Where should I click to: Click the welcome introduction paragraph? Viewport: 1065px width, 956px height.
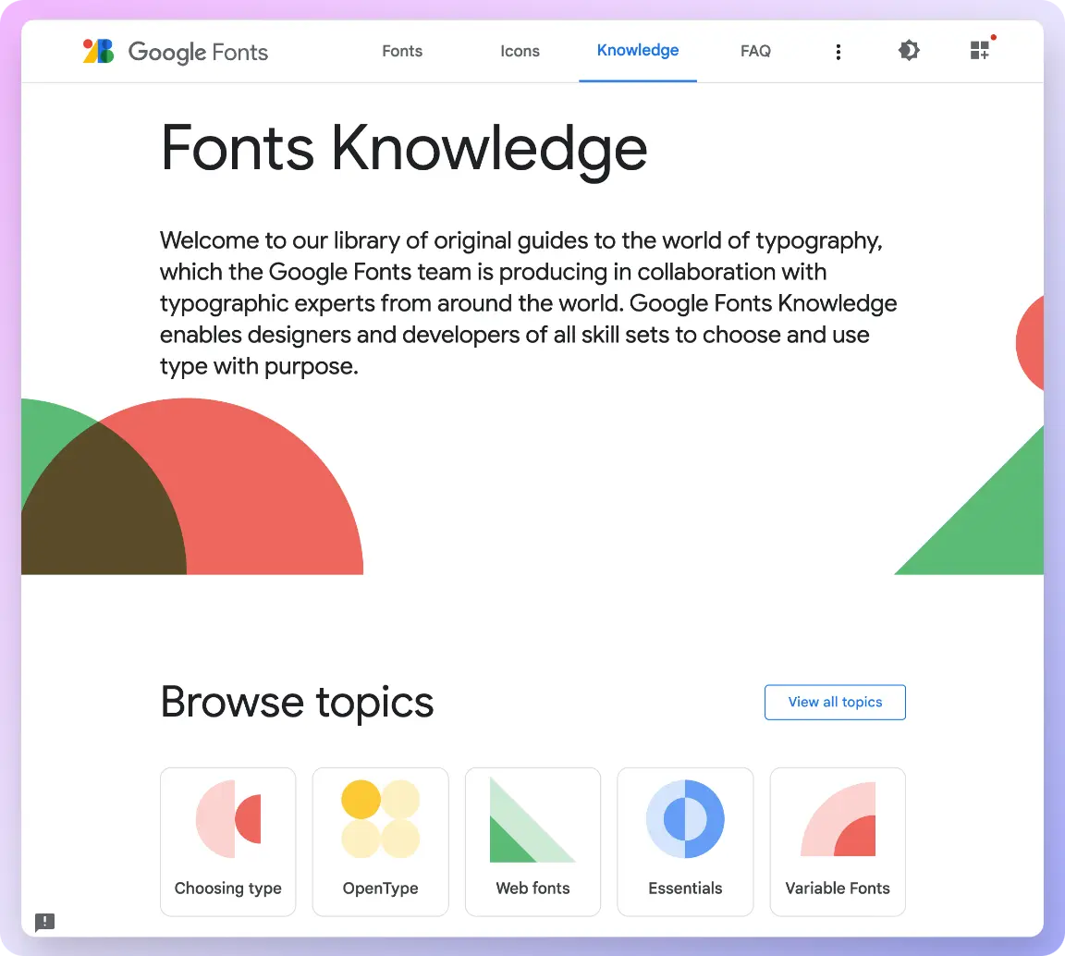527,303
